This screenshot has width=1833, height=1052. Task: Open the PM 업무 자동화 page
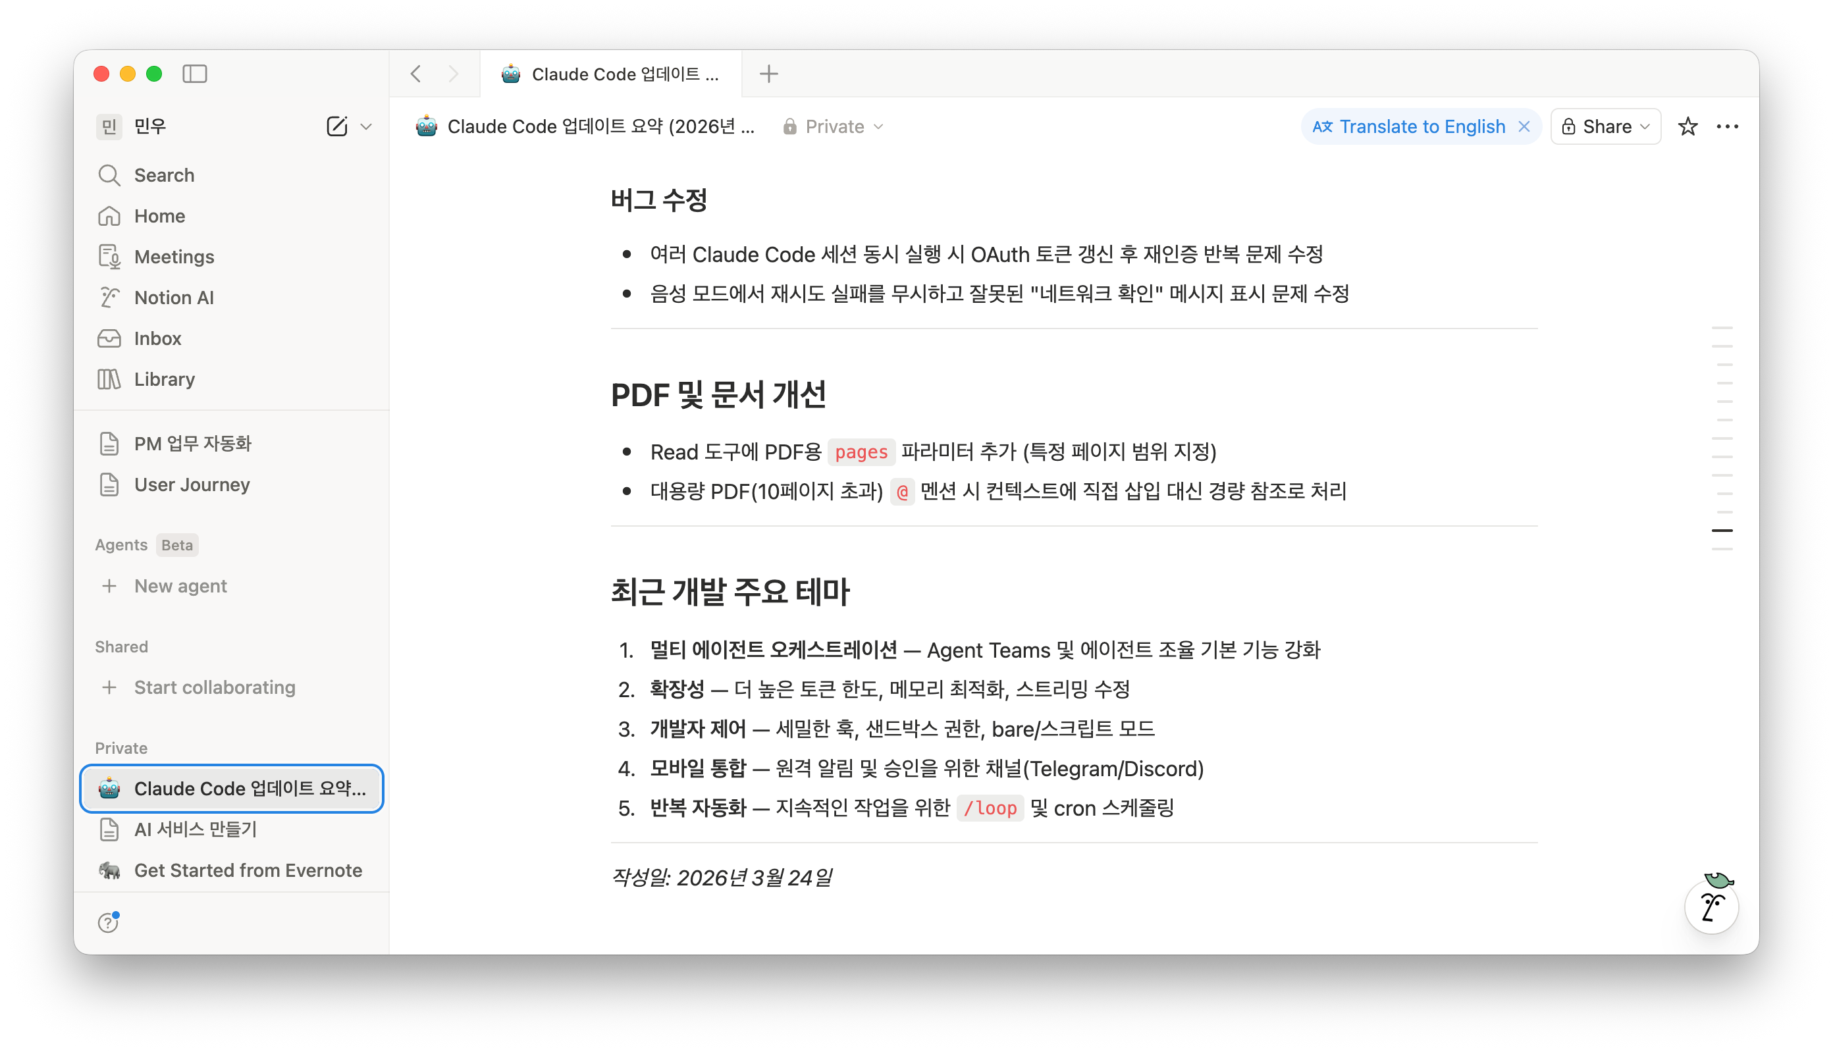231,444
